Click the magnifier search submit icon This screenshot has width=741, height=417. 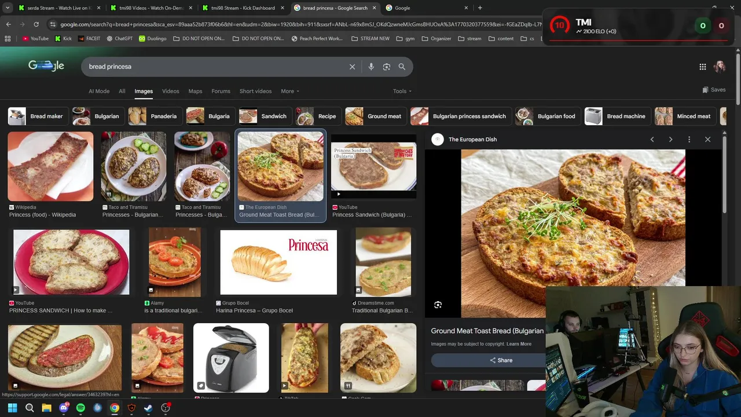click(x=402, y=67)
